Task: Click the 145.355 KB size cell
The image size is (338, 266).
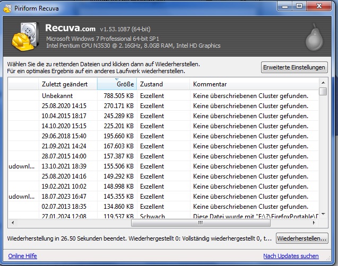Action: pyautogui.click(x=118, y=196)
